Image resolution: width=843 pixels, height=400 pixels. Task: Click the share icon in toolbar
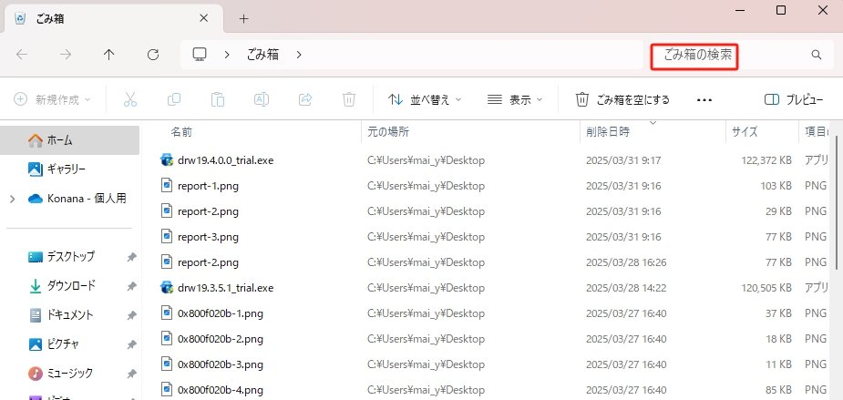pyautogui.click(x=305, y=99)
